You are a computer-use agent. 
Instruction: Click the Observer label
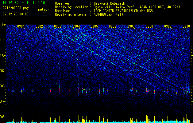[62, 3]
